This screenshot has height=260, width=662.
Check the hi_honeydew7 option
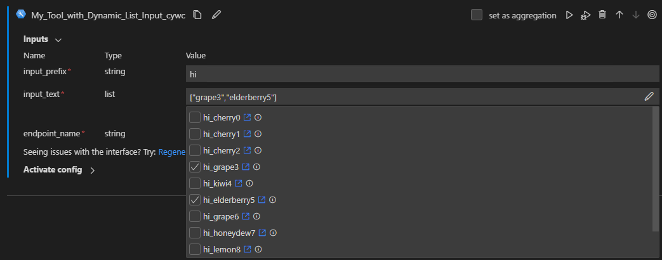(195, 233)
